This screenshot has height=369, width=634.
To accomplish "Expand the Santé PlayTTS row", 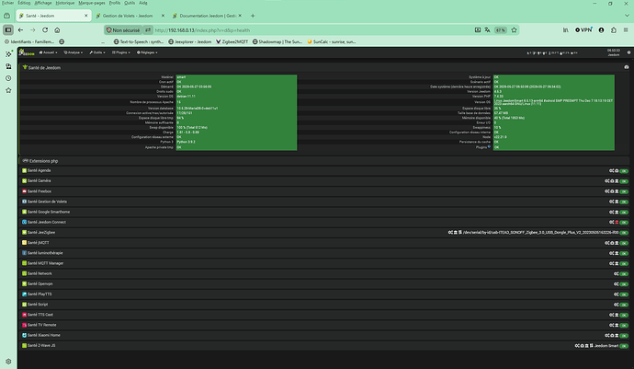I will [x=323, y=294].
